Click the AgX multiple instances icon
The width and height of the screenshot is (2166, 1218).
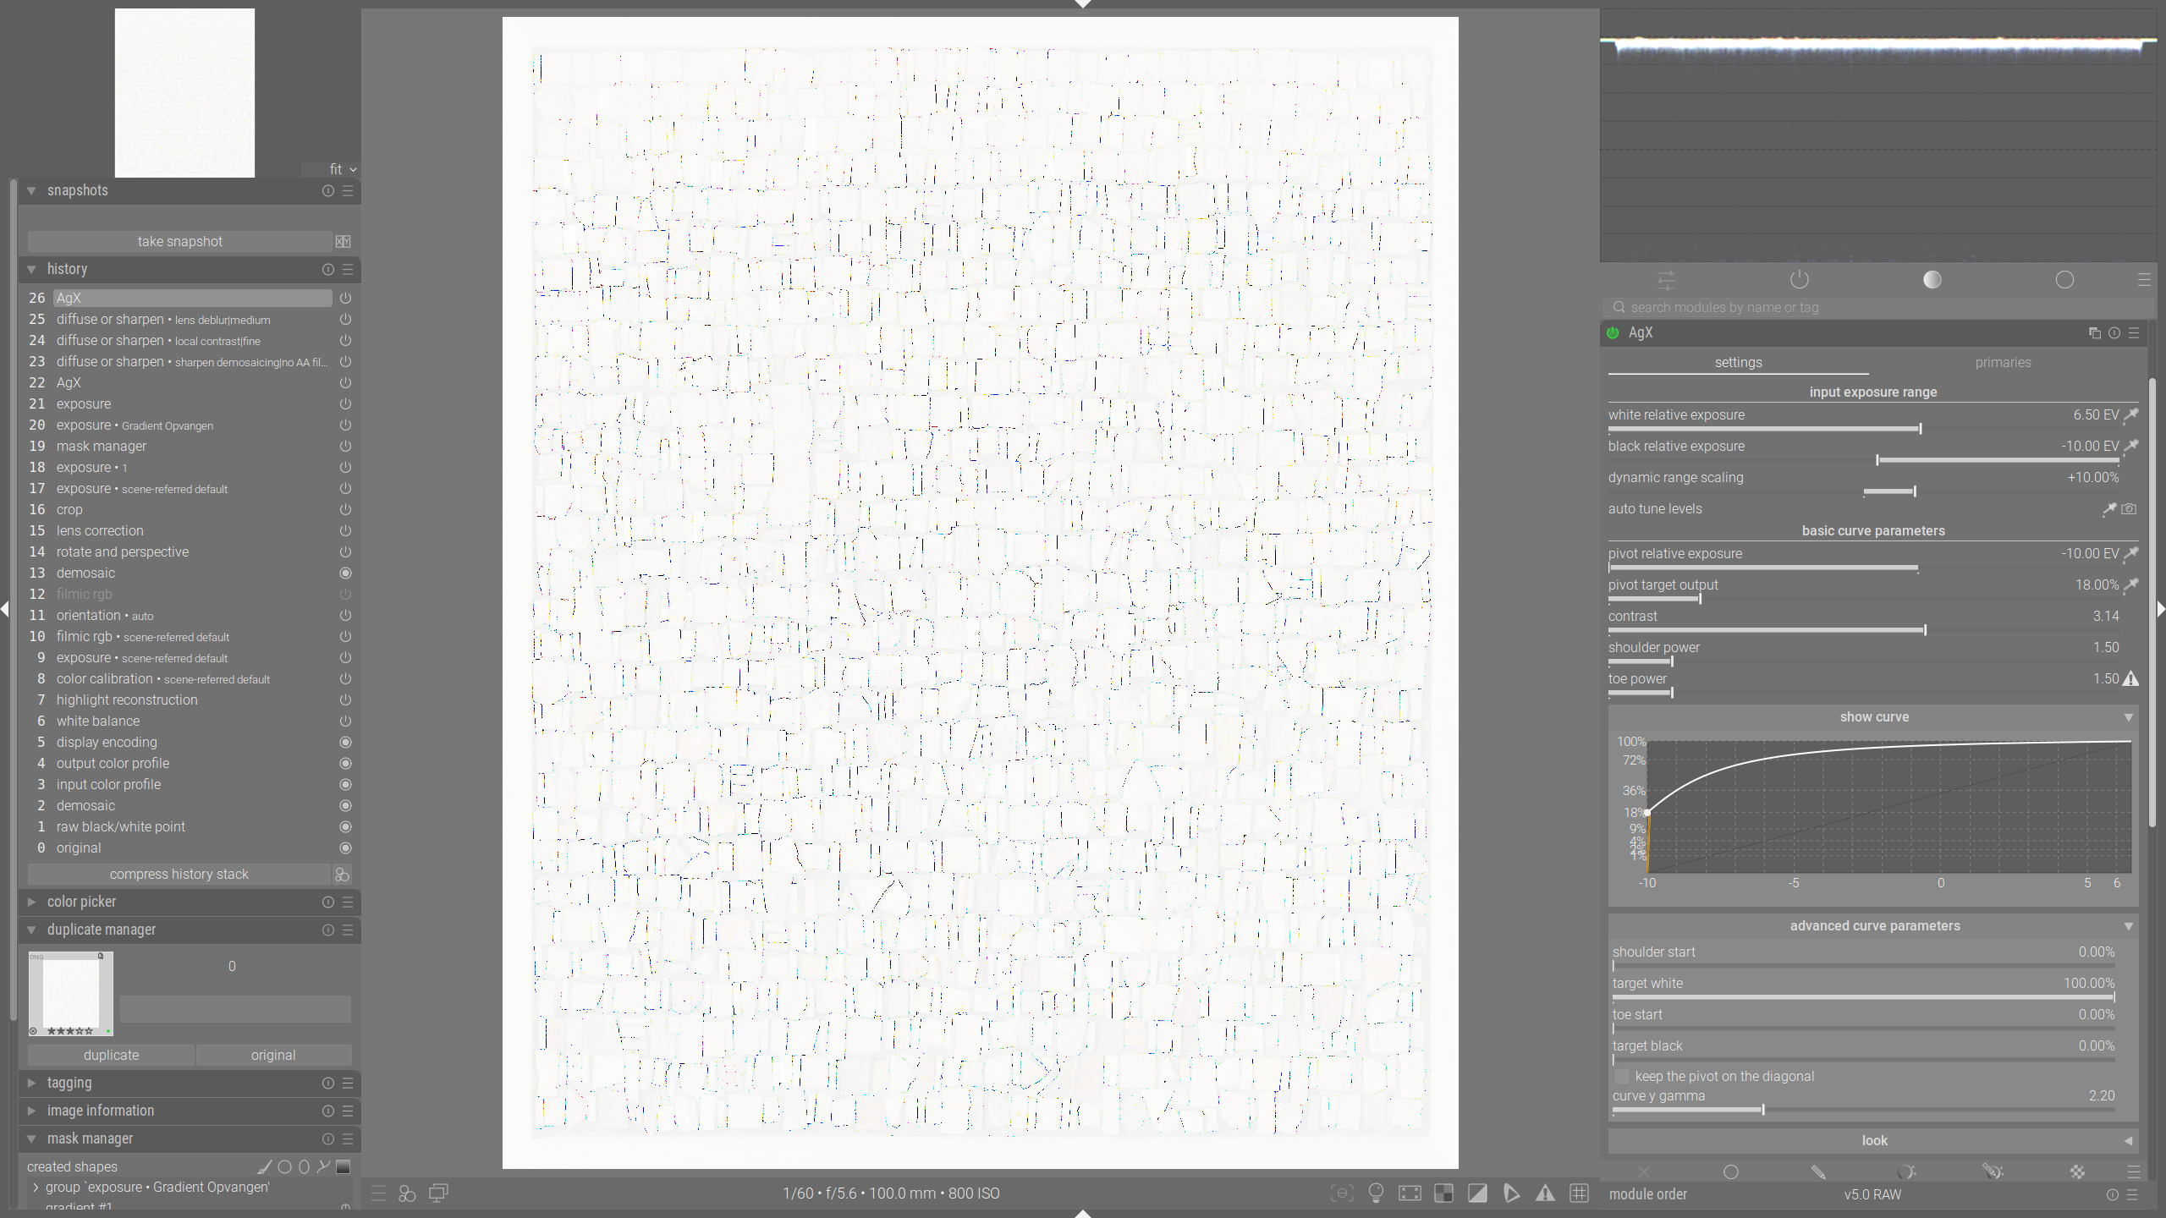pyautogui.click(x=2094, y=333)
